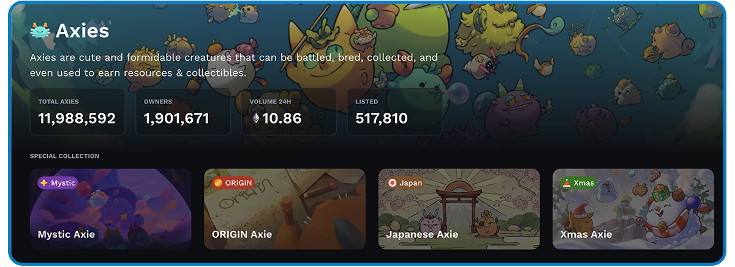Screen dimensions: 735x267
Task: Click the blue Axie mascot icon
Action: click(40, 31)
